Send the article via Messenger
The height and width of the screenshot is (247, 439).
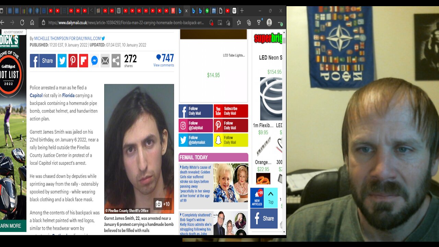(94, 61)
